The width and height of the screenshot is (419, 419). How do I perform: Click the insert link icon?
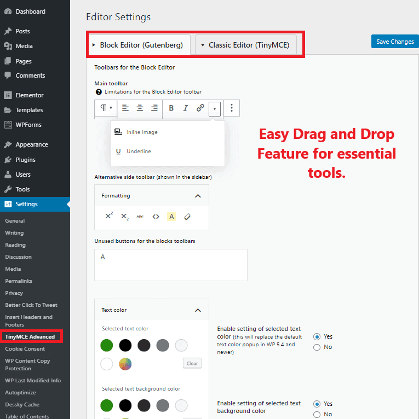(x=200, y=108)
